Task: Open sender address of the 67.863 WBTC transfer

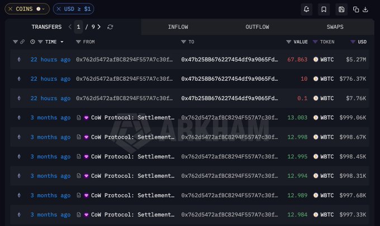Action: 124,60
